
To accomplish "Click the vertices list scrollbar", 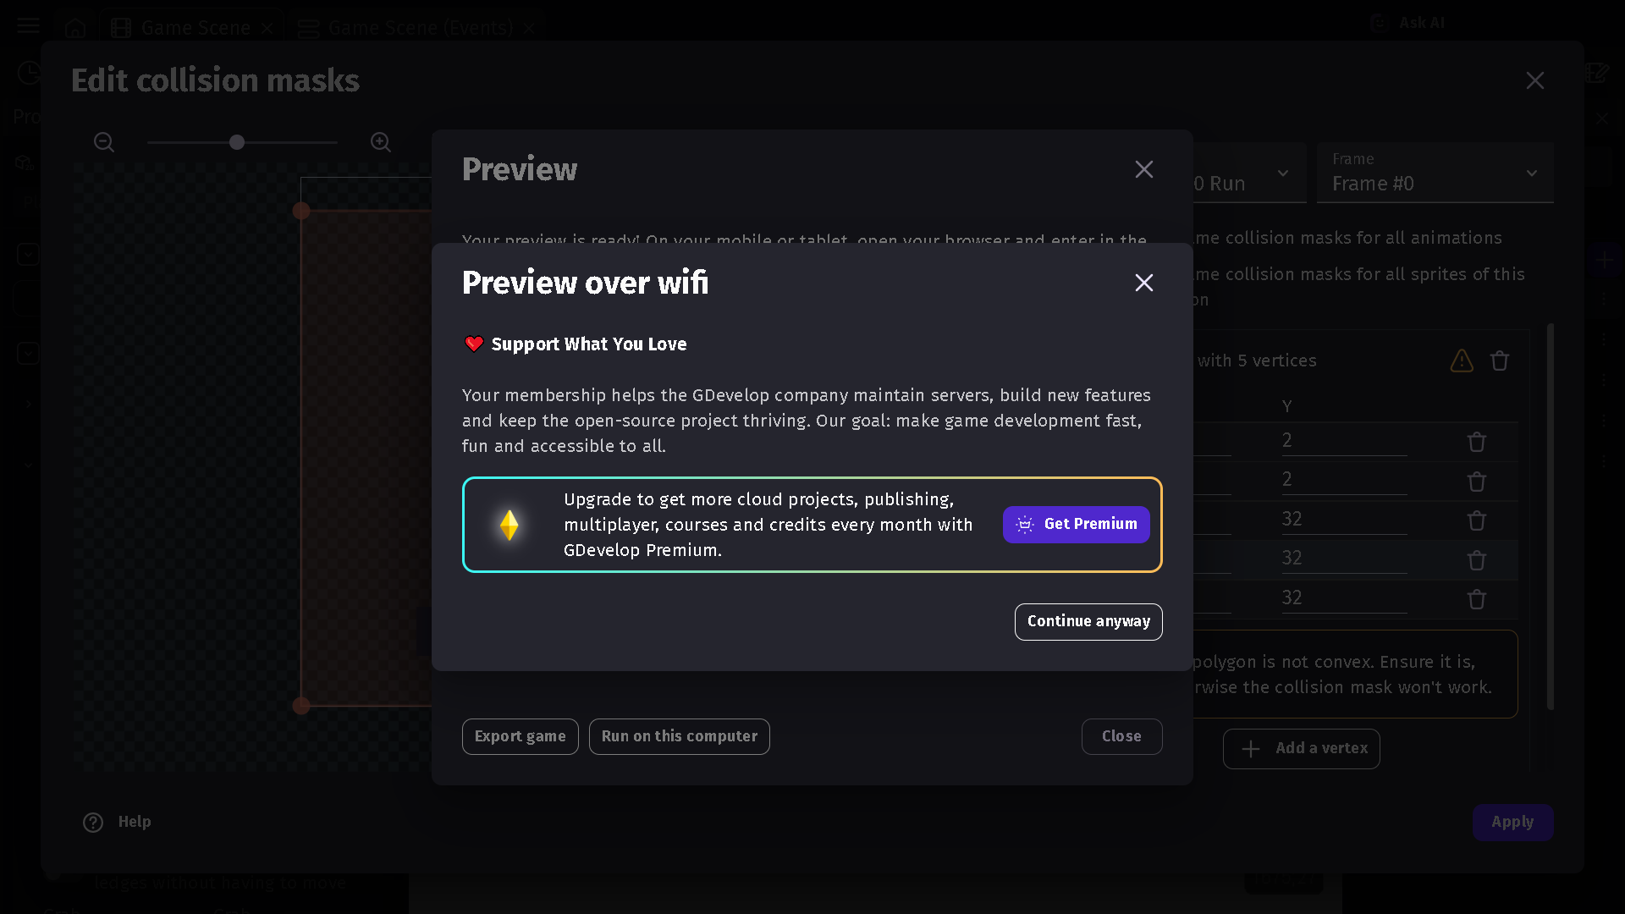I will click(1551, 516).
